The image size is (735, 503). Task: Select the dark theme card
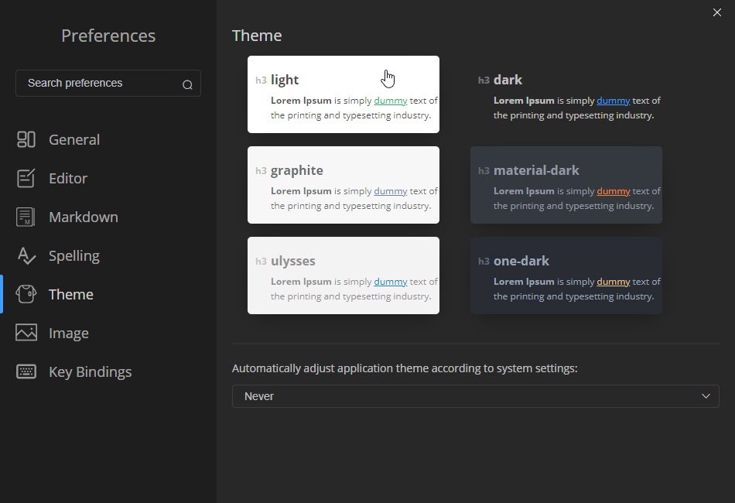(566, 94)
